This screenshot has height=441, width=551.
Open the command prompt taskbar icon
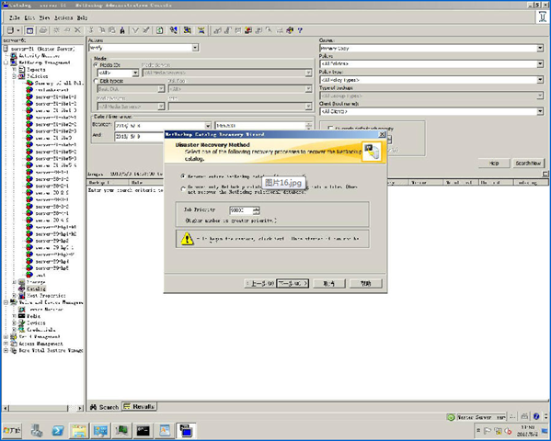(143, 431)
